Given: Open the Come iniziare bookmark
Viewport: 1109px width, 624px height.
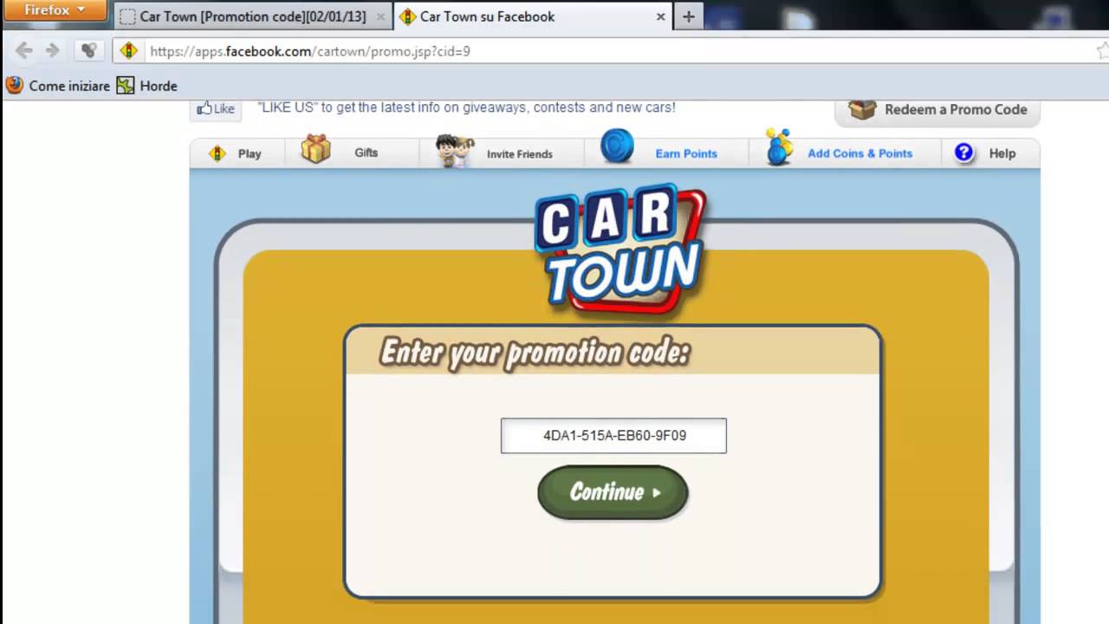Looking at the screenshot, I should (x=58, y=86).
